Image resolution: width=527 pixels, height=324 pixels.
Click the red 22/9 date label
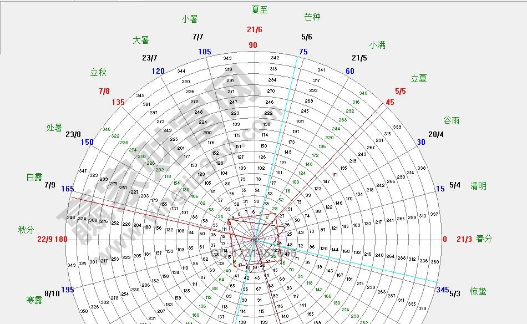click(45, 239)
